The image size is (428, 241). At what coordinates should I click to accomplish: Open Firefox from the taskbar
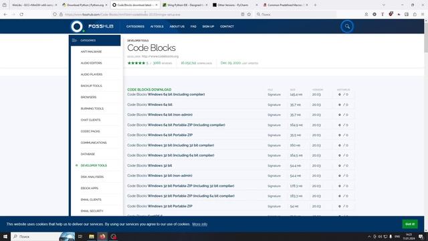coord(102,236)
